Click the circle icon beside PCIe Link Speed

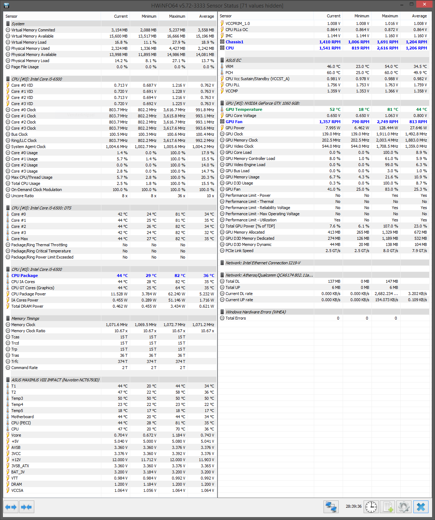pos(222,251)
